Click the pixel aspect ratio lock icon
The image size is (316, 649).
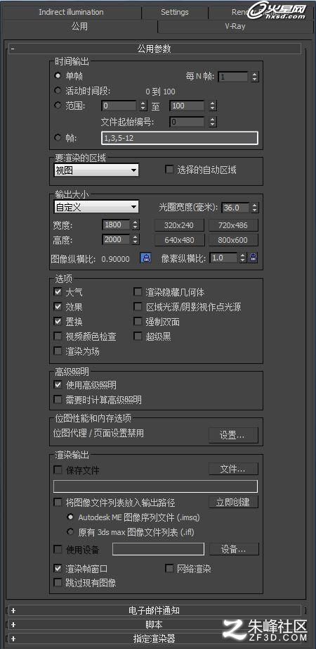[254, 258]
